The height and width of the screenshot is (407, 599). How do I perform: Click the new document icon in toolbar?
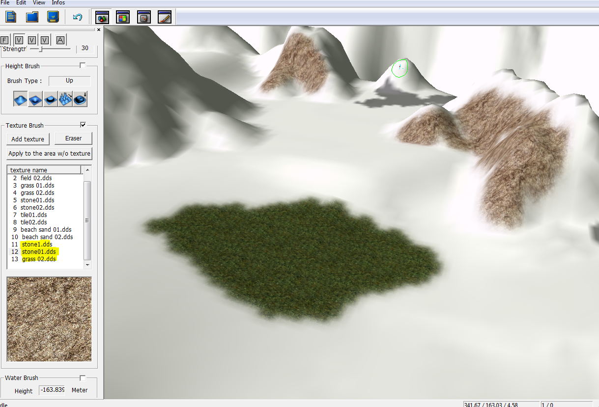pyautogui.click(x=11, y=17)
